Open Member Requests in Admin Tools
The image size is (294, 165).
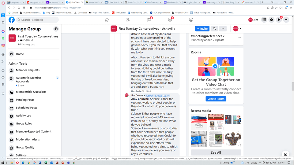28,70
